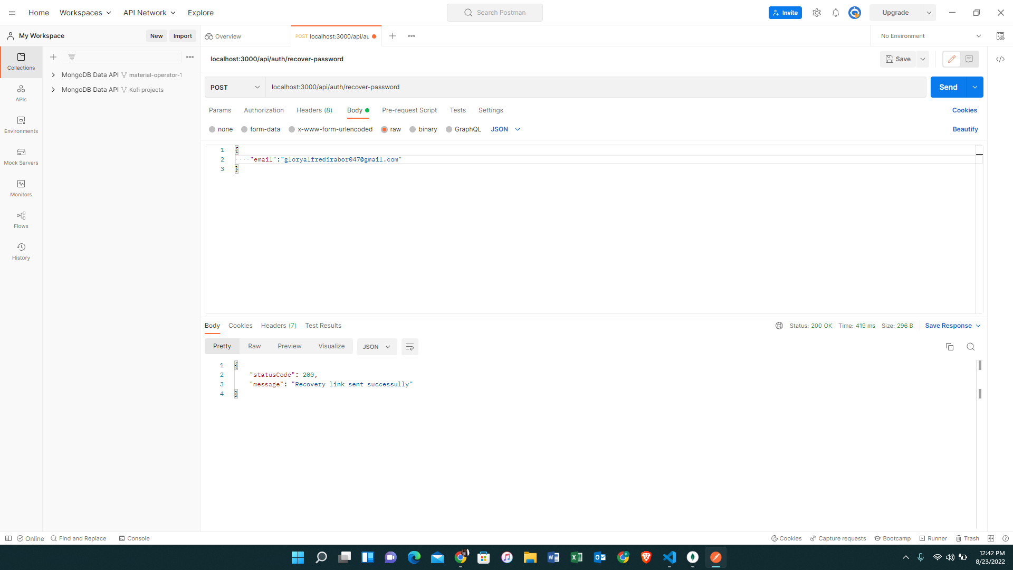
Task: Choose form-data body type
Action: [x=244, y=129]
